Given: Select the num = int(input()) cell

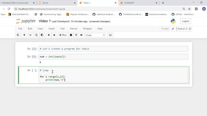Looking at the screenshot, I should point(113,57).
